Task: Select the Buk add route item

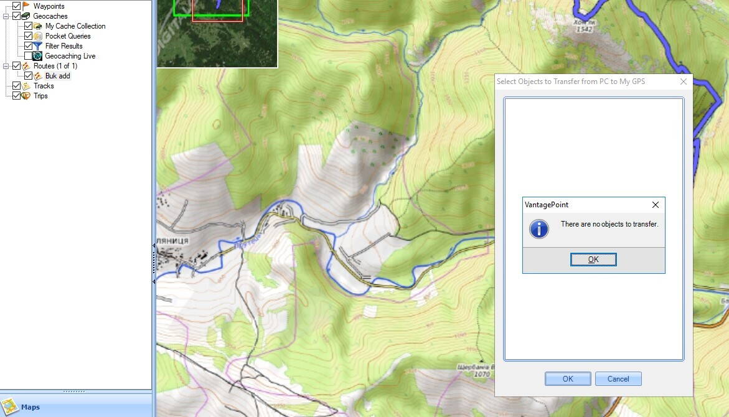Action: (57, 76)
